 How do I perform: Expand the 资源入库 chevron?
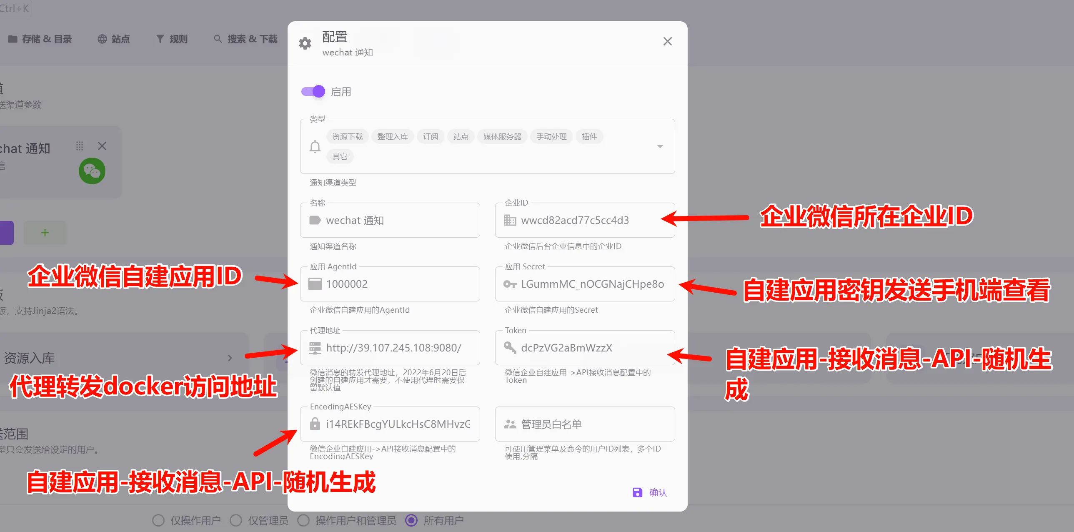point(230,358)
